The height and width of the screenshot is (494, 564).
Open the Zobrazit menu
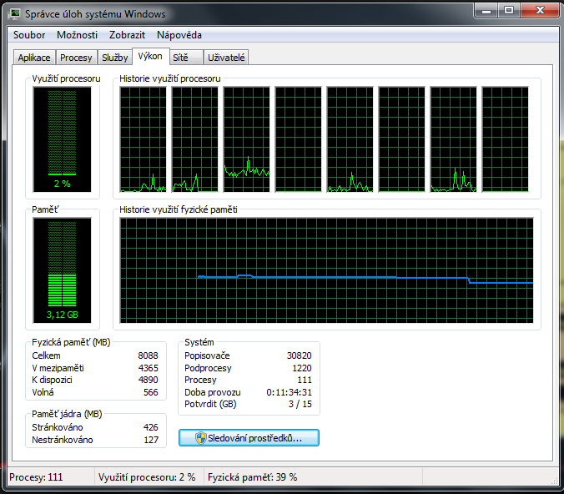127,35
